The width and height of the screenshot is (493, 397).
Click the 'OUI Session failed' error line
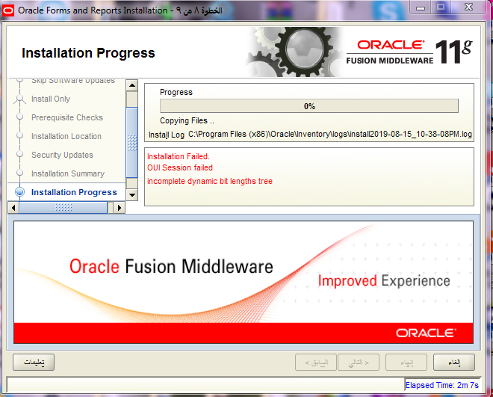[180, 167]
